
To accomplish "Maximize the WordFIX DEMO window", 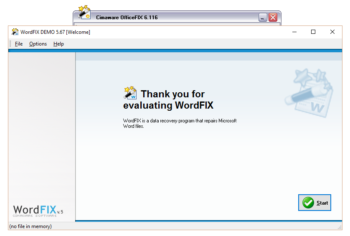I will pyautogui.click(x=313, y=32).
